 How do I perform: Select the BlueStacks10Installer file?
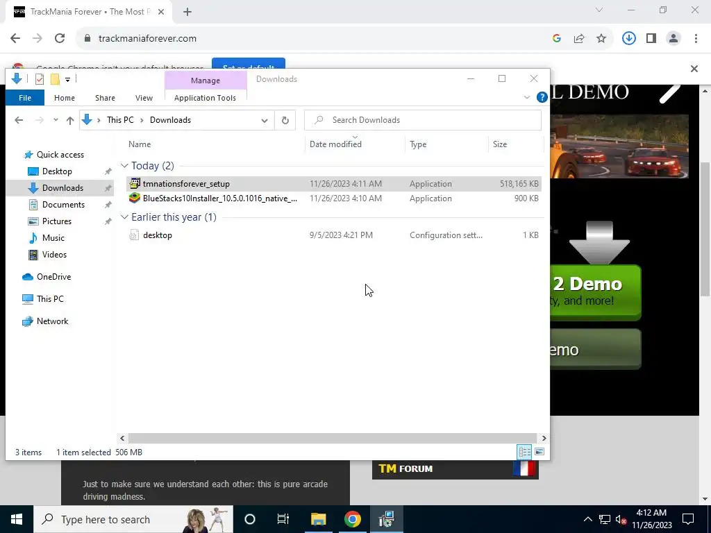(x=334, y=198)
